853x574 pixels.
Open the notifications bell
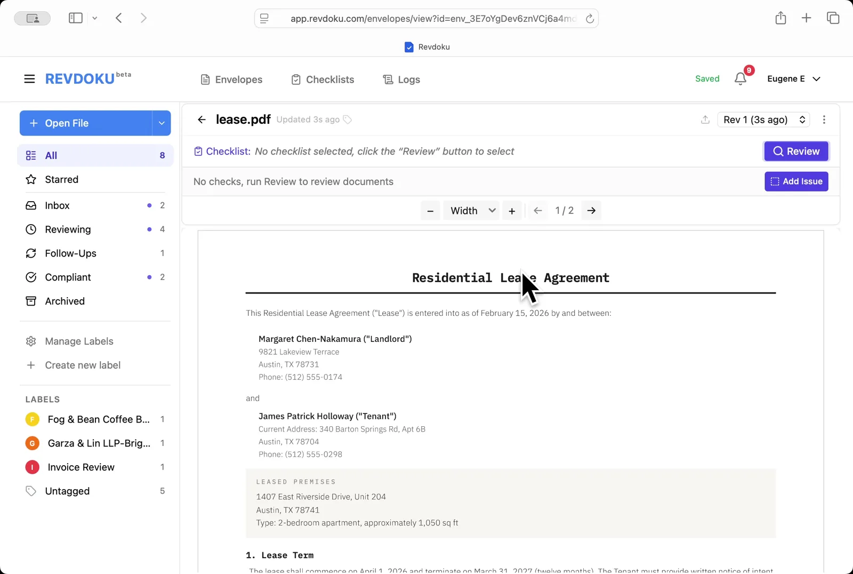coord(740,78)
